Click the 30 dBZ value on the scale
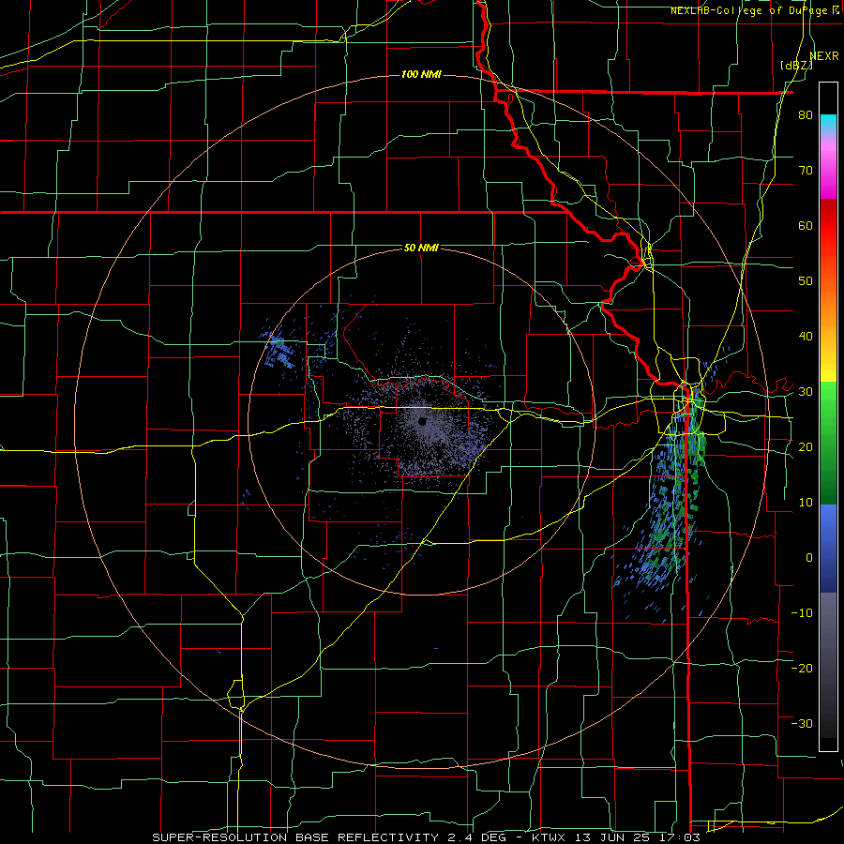 806,391
